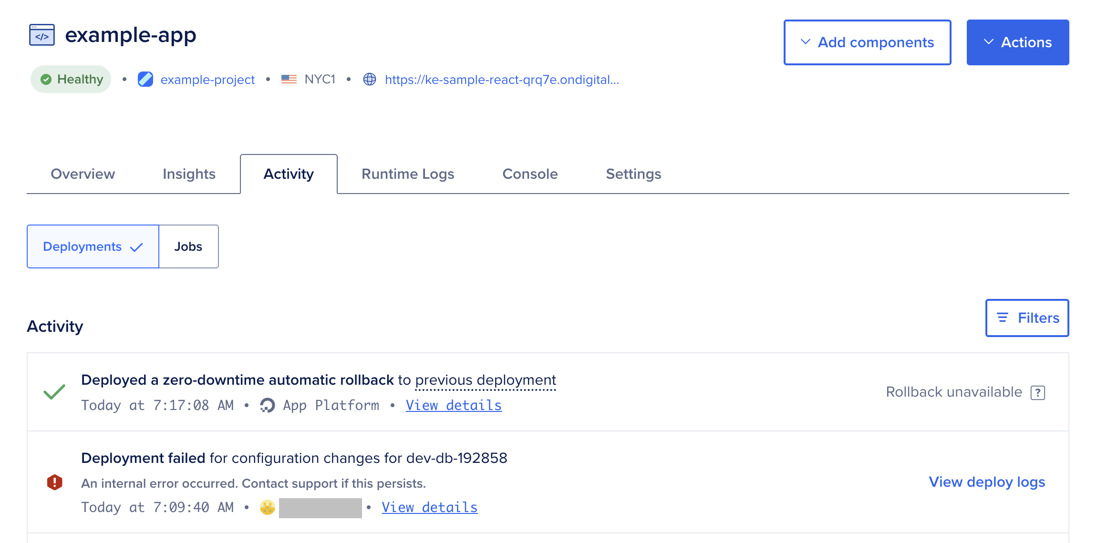Click the user avatar emoji on failed deployment
This screenshot has height=543, width=1097.
tap(266, 507)
